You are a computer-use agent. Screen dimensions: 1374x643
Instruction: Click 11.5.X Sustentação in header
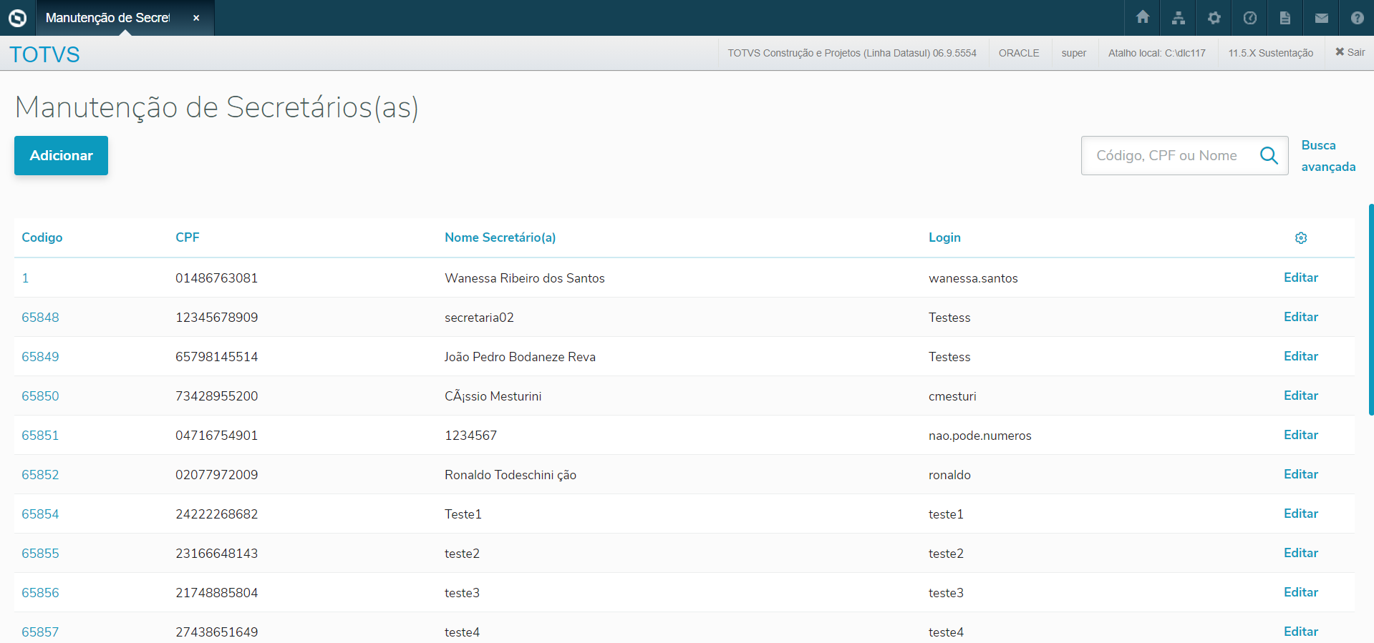pyautogui.click(x=1271, y=53)
